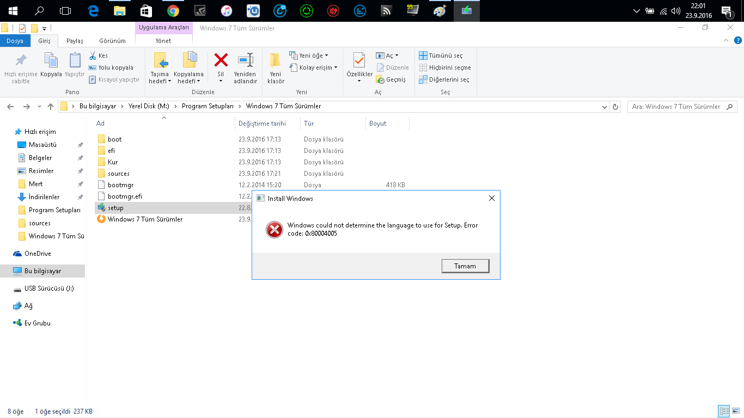Select Windows 7 Tüm Sürümler file
Image resolution: width=744 pixels, height=418 pixels.
click(145, 219)
